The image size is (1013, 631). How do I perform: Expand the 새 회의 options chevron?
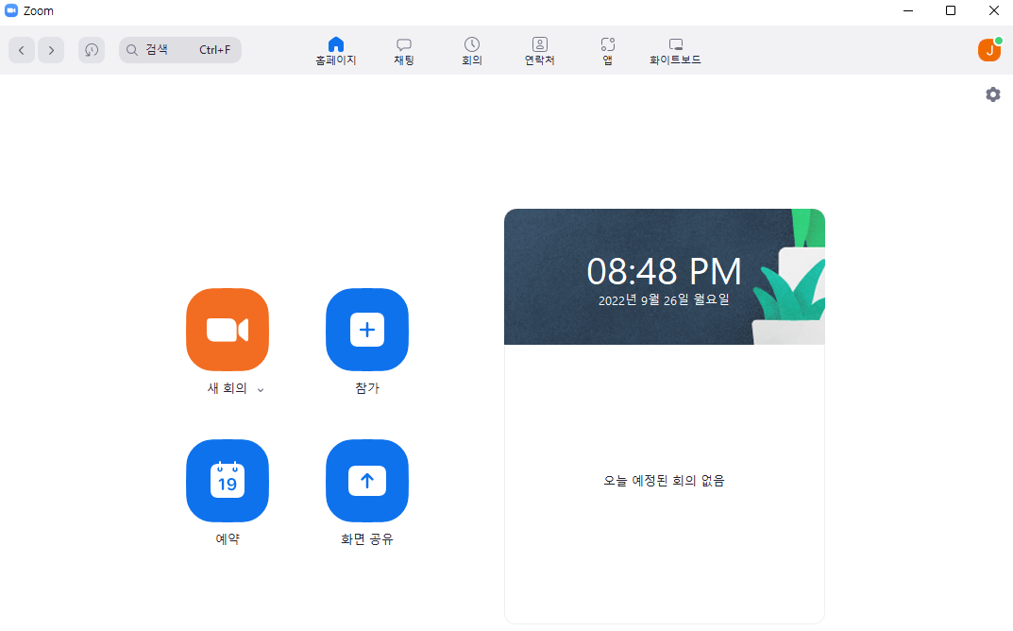click(260, 389)
